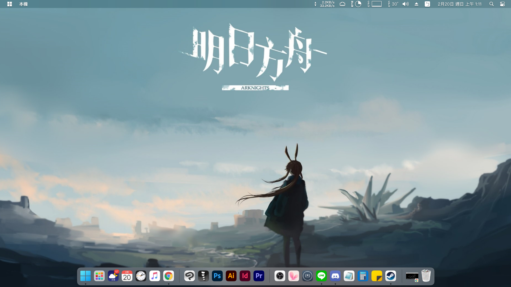
Task: Open the four-square logo menu in menu bar
Action: (10, 4)
